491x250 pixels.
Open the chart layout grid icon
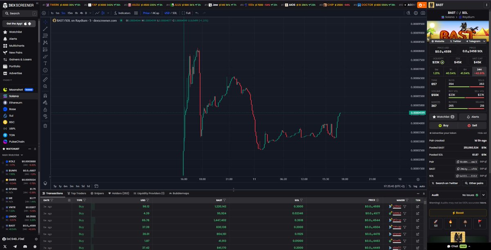pos(136,13)
